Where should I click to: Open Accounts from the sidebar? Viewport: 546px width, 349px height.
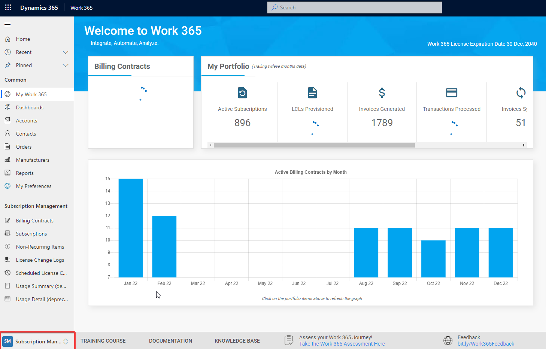(27, 121)
